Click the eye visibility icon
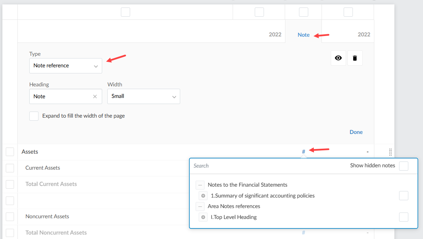The height and width of the screenshot is (239, 423). (338, 58)
